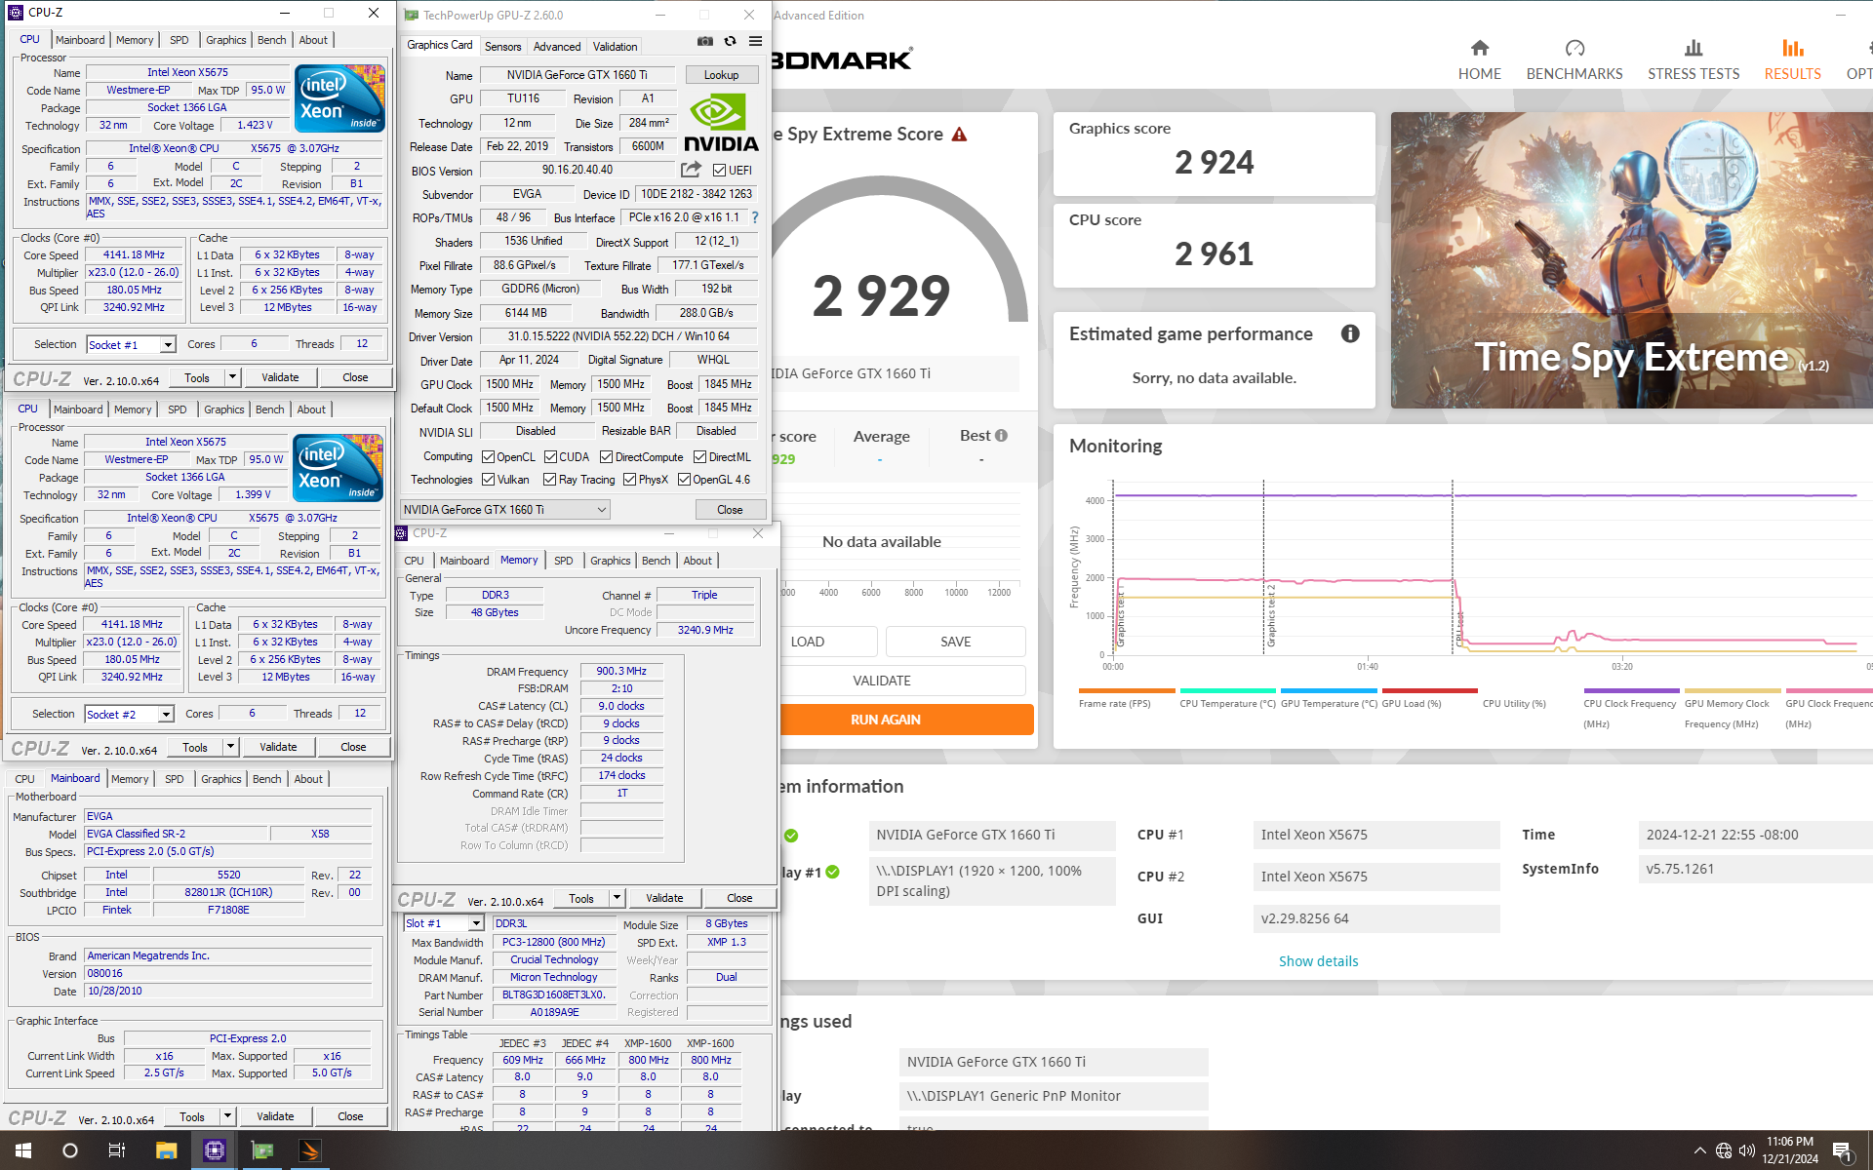Open GPU selector NVIDIA GeForce GTX 1660 Ti
The width and height of the screenshot is (1873, 1170).
coord(505,510)
